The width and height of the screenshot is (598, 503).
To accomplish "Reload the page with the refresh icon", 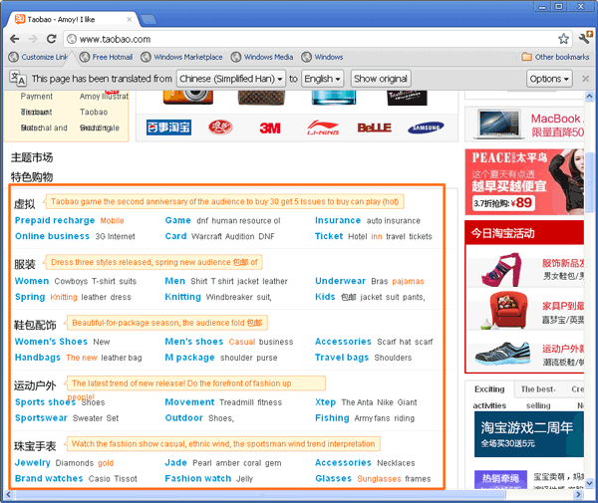I will 51,39.
